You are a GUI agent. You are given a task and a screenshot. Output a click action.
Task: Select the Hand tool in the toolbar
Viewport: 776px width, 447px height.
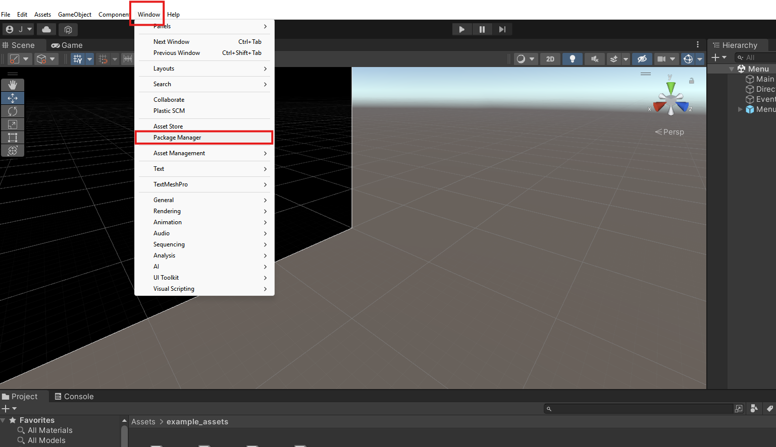click(13, 85)
